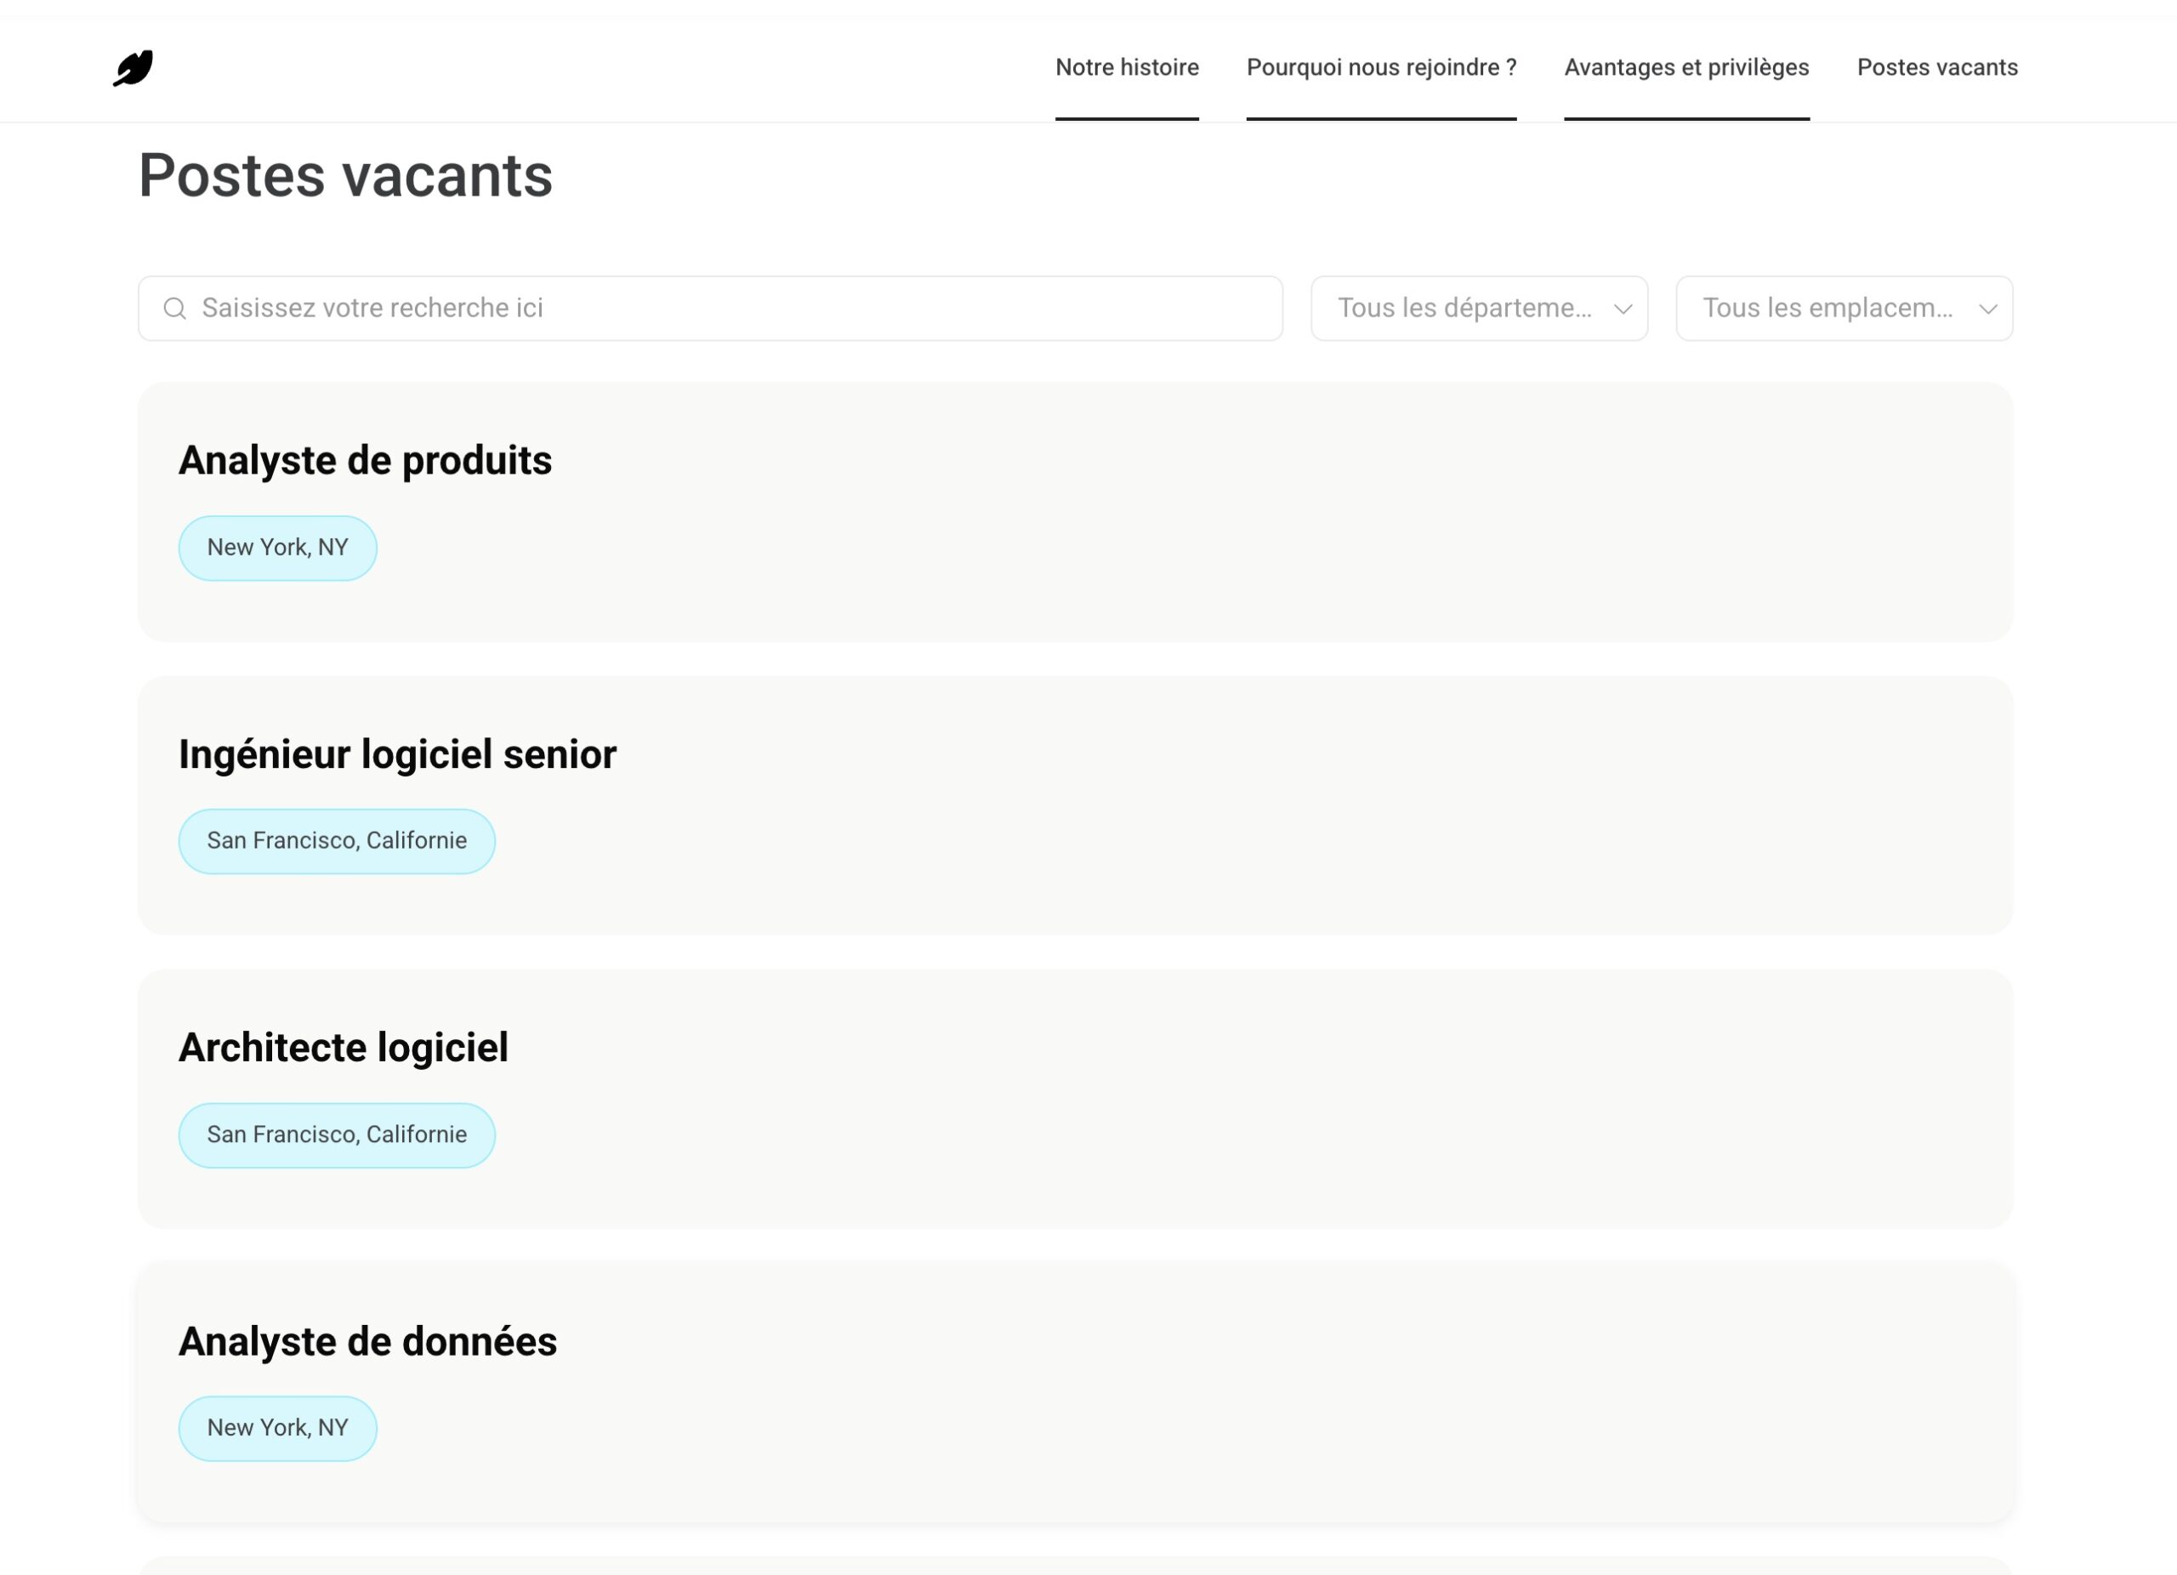Open the Analyste de produits job title
Viewport: 2177px width, 1575px height.
tap(365, 461)
